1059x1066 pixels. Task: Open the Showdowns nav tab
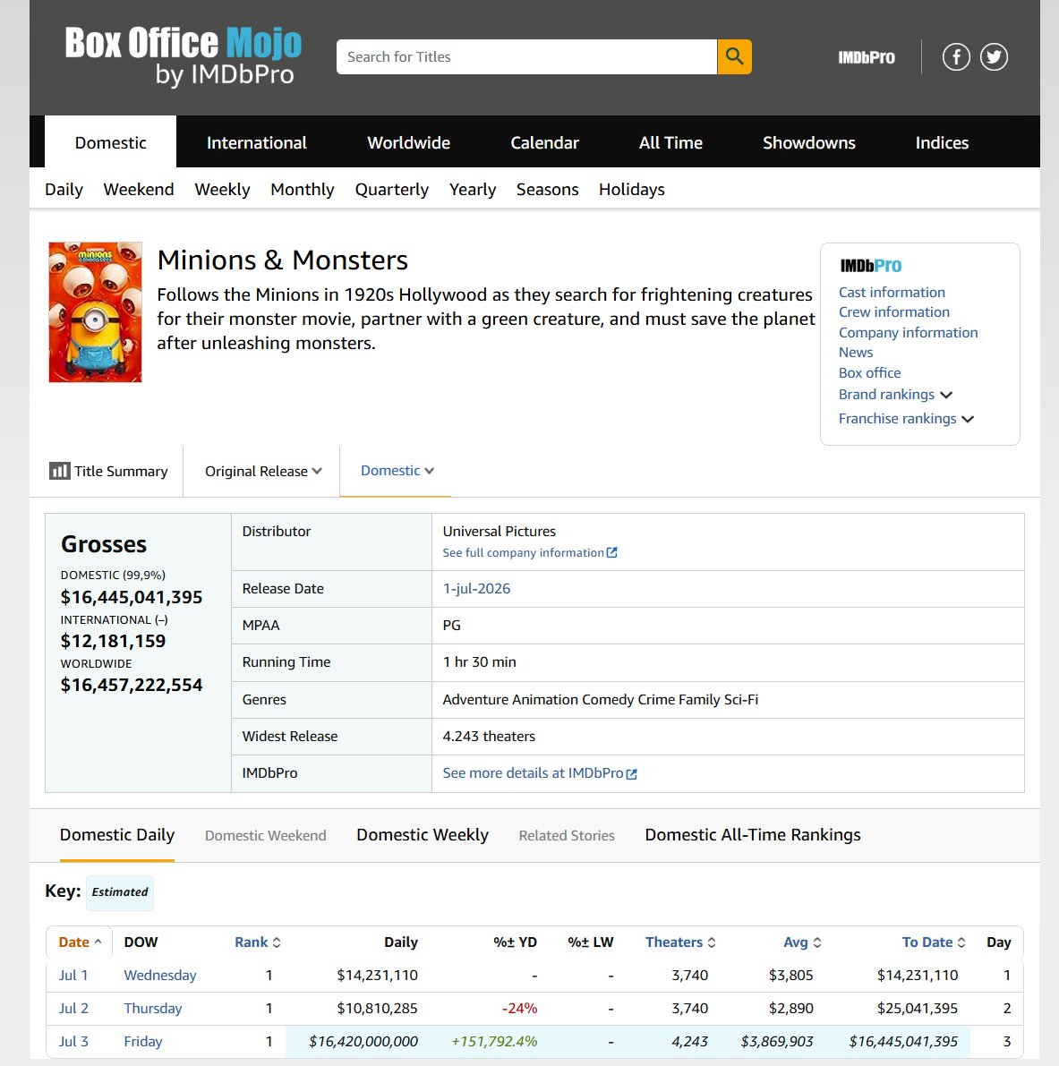point(808,142)
